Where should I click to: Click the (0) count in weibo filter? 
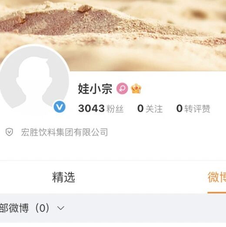(x=42, y=208)
